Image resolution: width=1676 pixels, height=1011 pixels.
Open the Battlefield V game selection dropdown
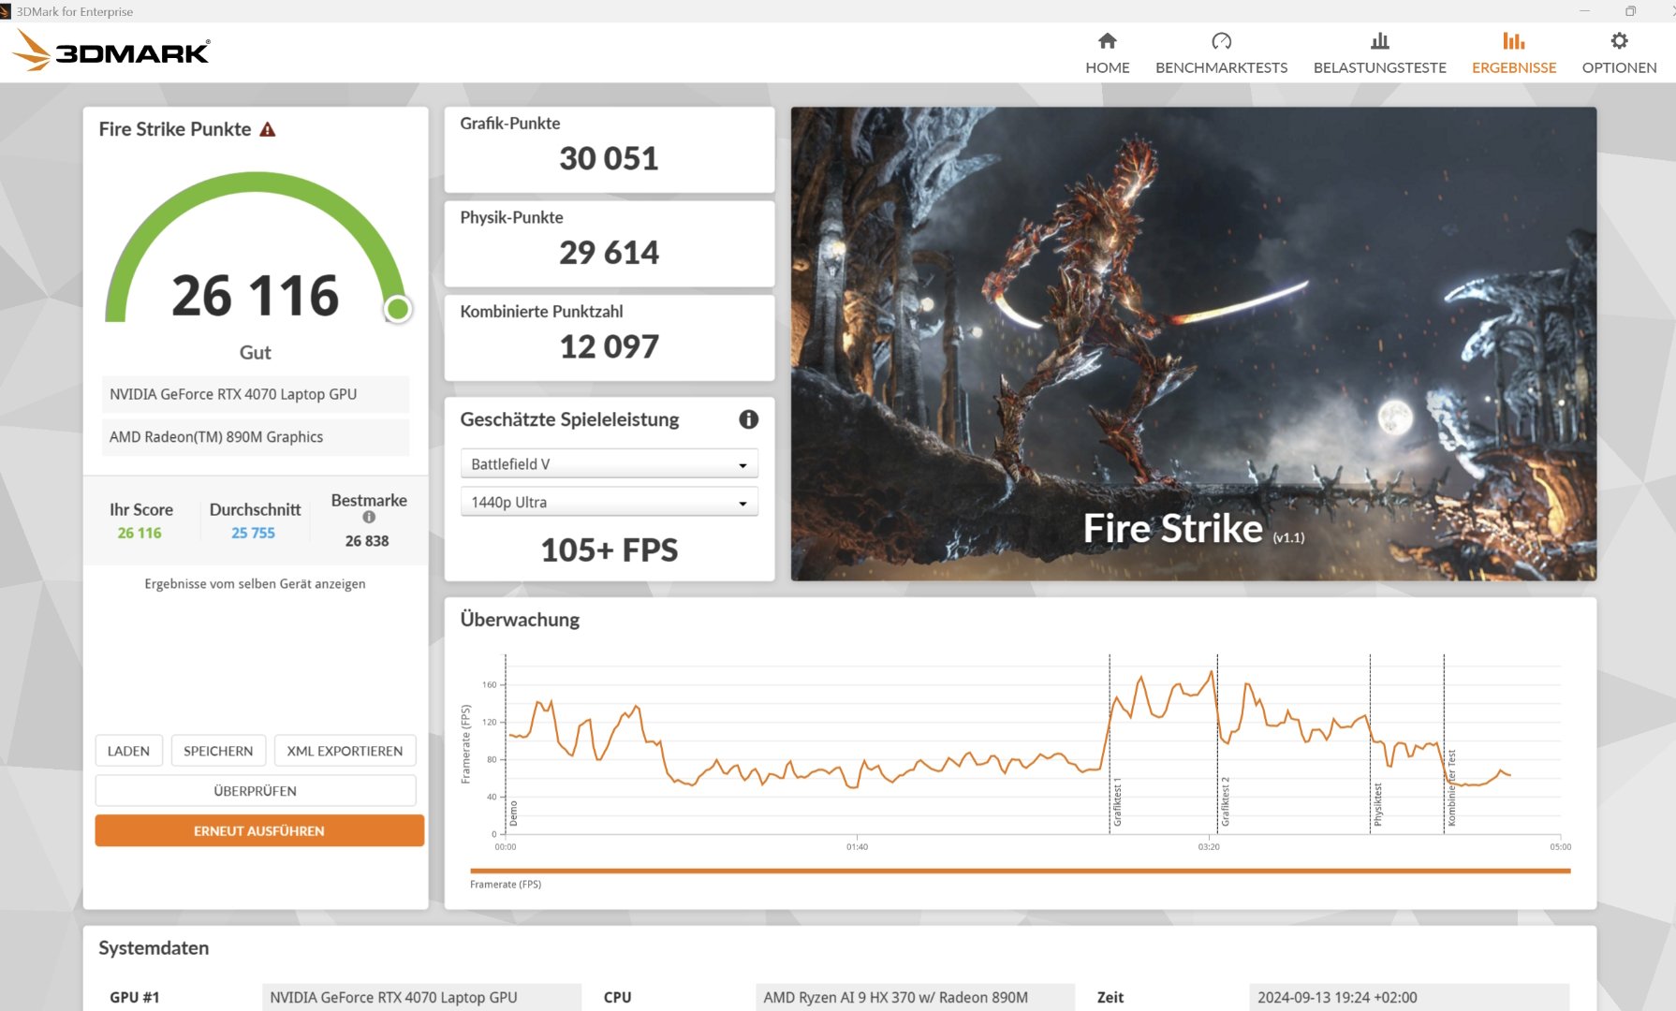609,462
